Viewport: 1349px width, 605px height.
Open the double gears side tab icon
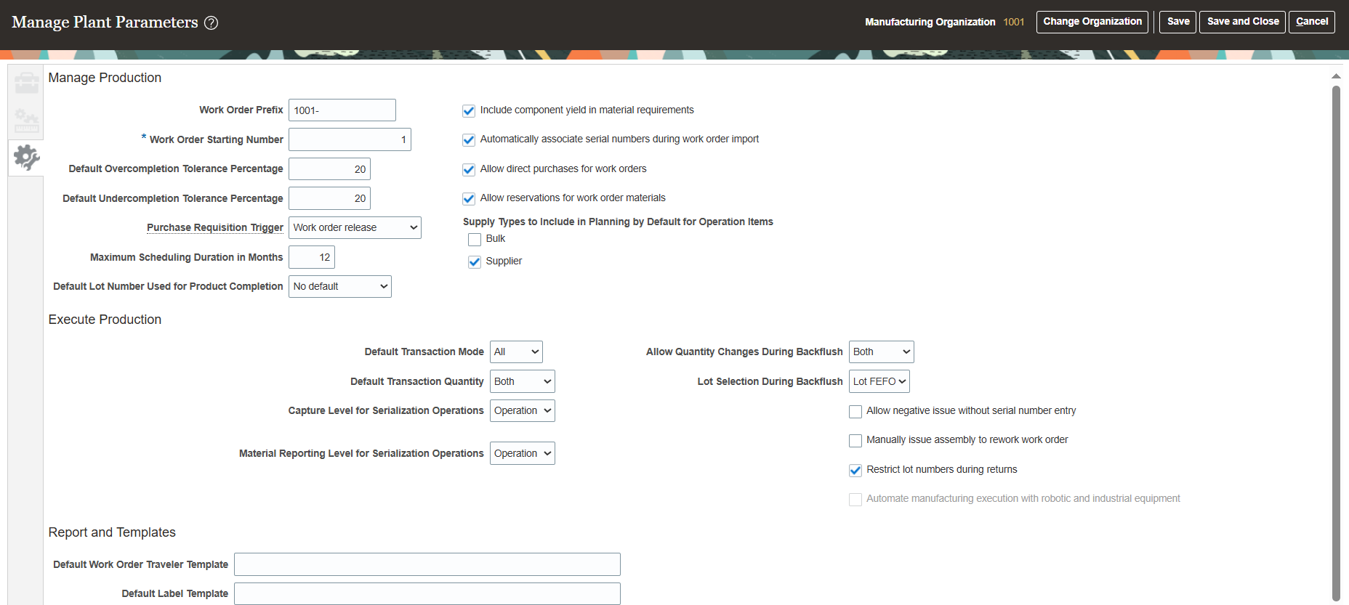coord(27,120)
